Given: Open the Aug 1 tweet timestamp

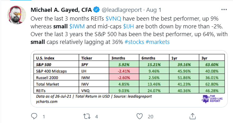Looking at the screenshot, I should click(154, 10).
